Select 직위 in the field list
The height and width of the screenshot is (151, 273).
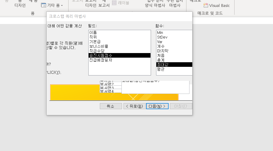tap(93, 37)
